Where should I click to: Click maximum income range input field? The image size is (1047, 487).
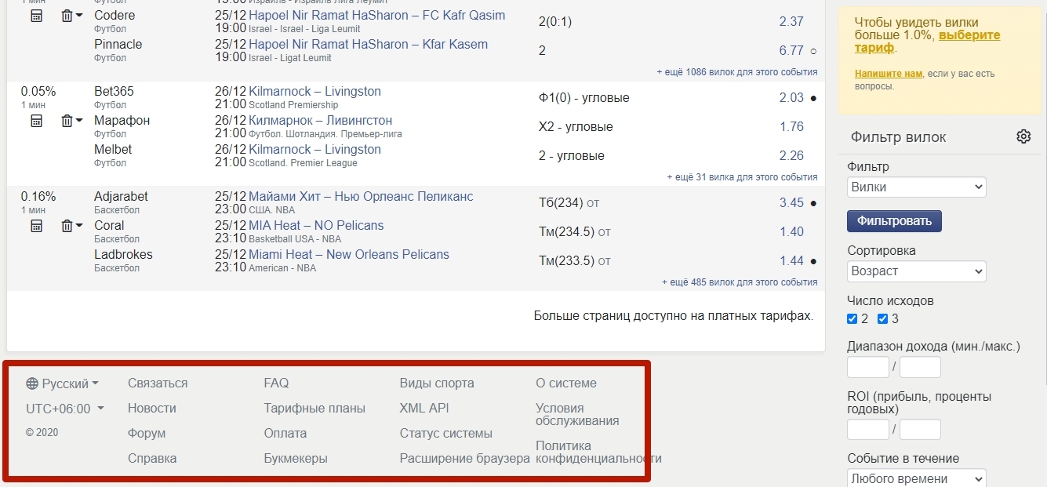point(920,367)
